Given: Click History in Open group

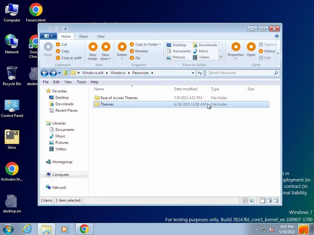Looking at the screenshot, I should (267, 51).
